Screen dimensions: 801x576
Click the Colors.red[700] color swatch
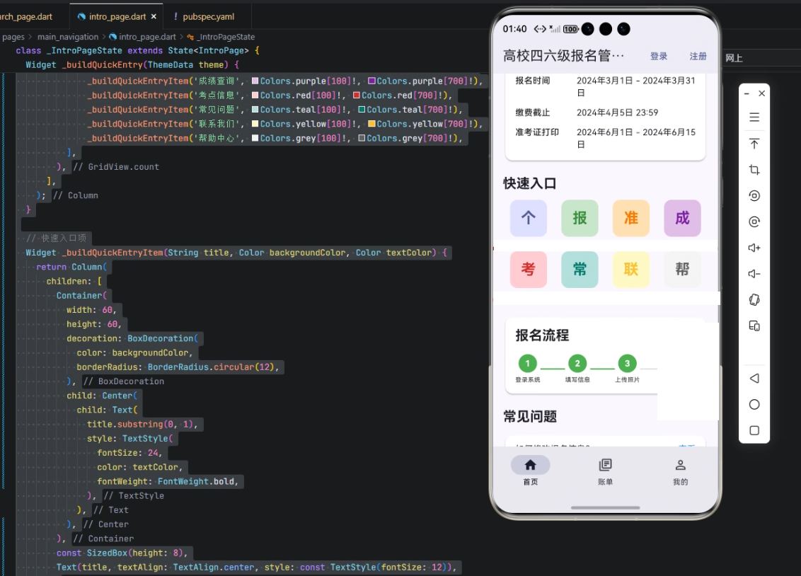(357, 95)
